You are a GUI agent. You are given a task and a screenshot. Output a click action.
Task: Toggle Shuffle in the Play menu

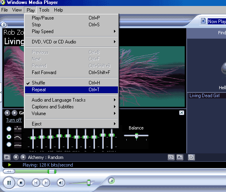coord(71,83)
